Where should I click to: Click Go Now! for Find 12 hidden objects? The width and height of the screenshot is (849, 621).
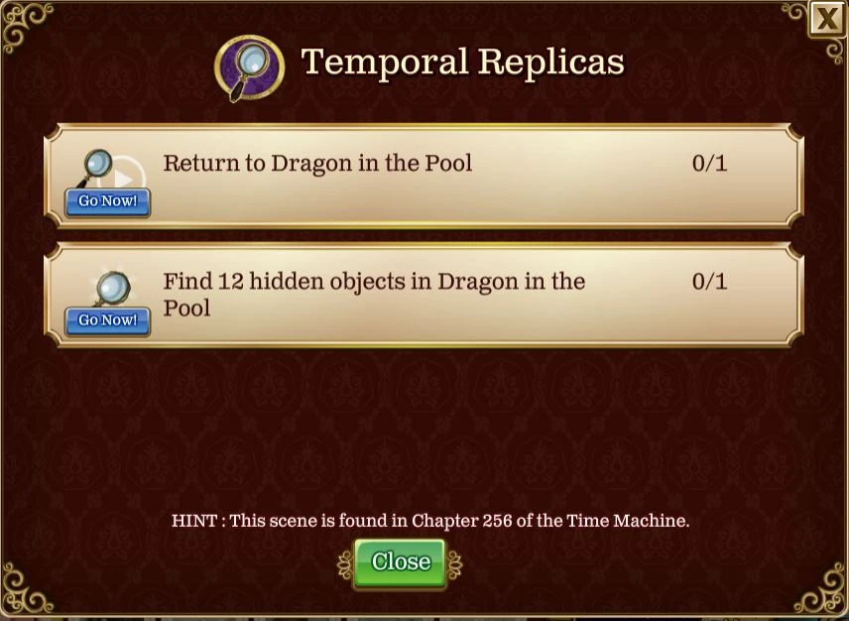point(107,321)
